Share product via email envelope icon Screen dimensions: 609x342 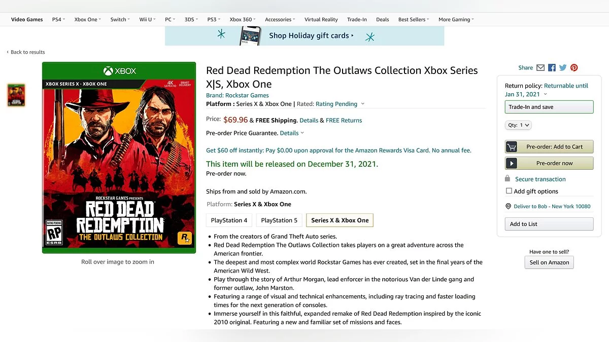[540, 68]
